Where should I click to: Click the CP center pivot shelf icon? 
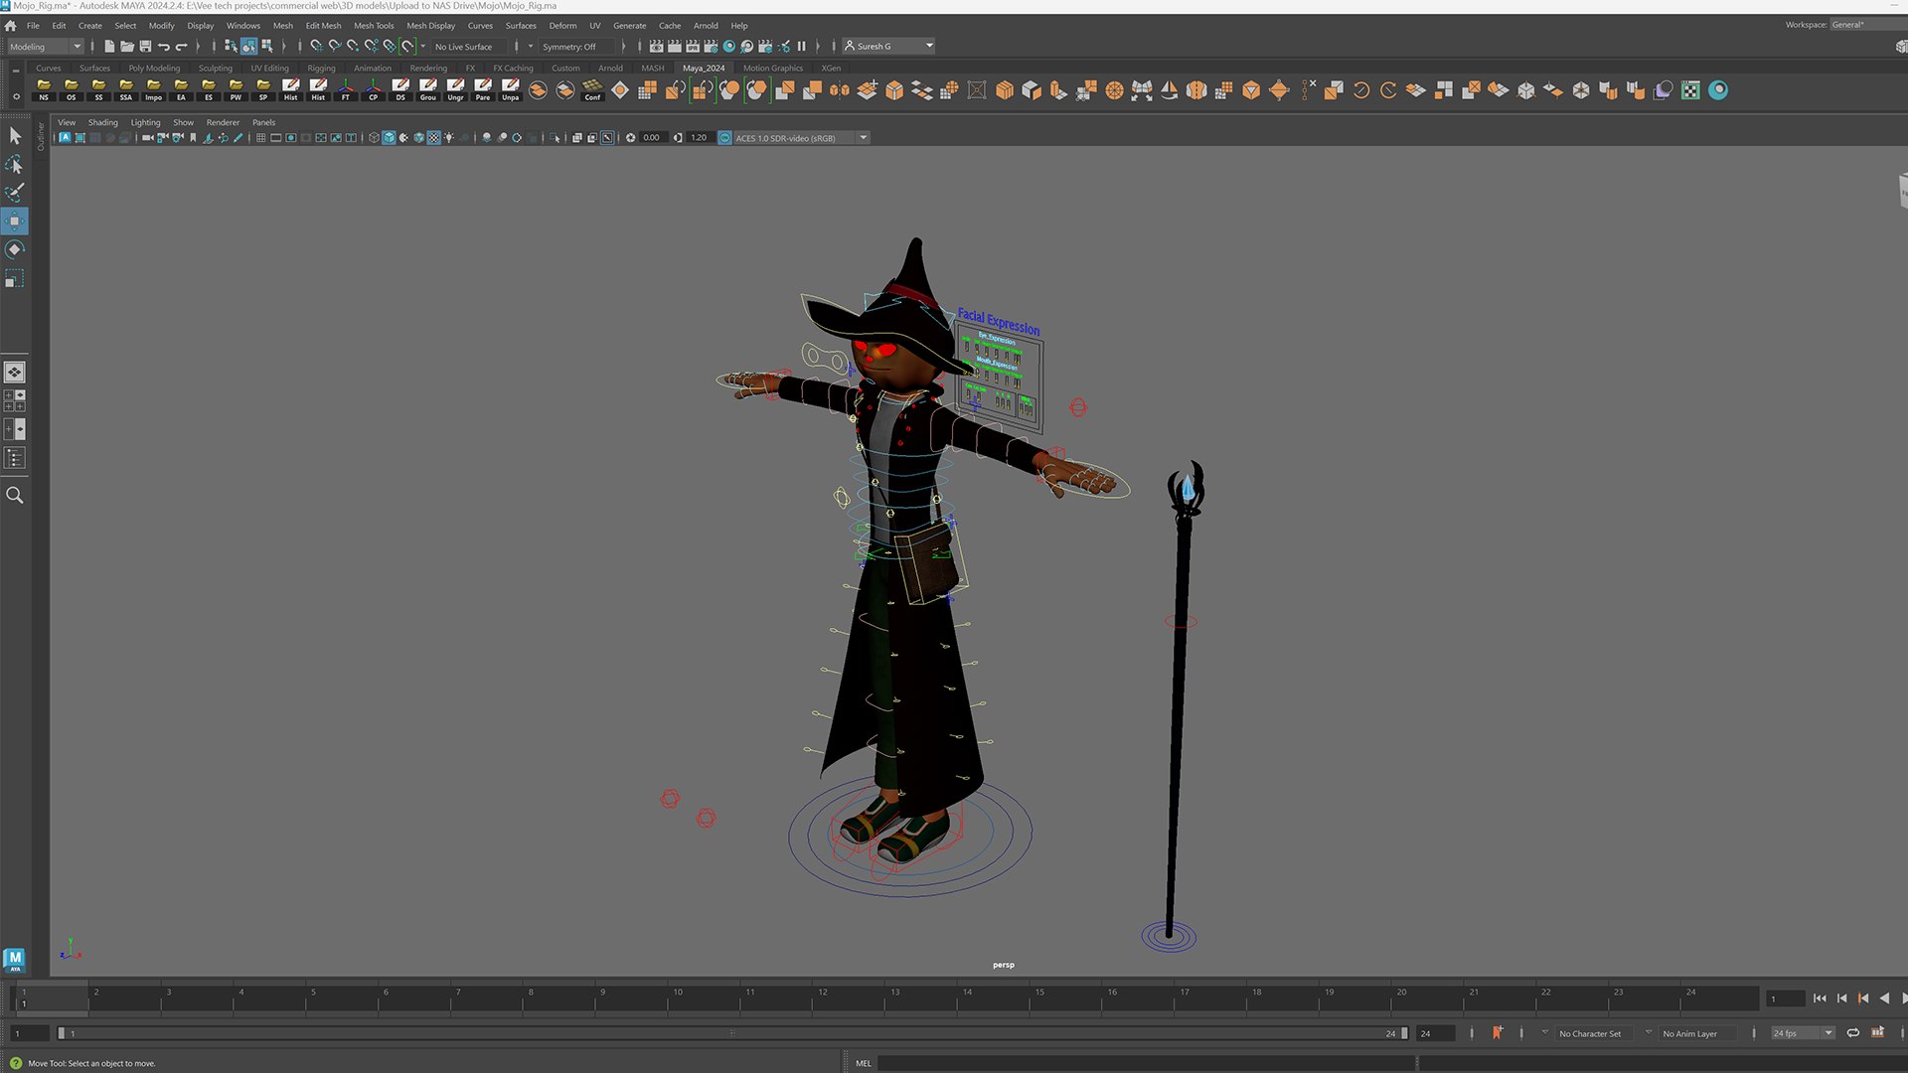[373, 90]
